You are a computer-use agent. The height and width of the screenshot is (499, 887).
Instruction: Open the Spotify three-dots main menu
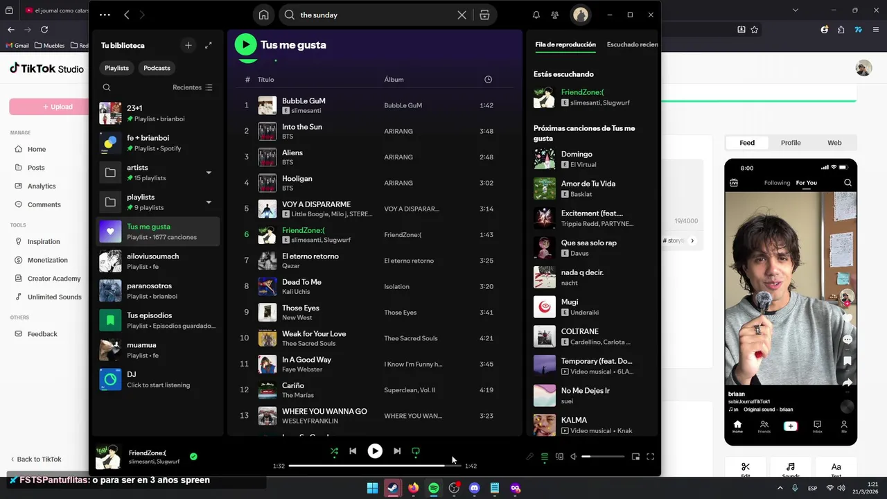click(105, 15)
